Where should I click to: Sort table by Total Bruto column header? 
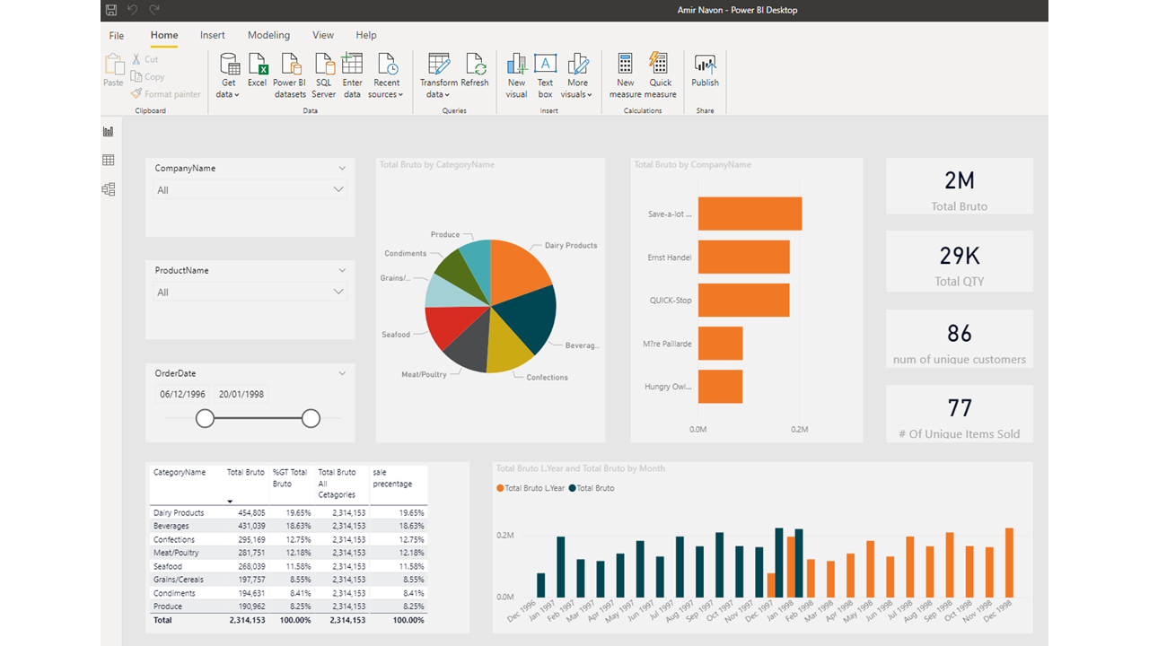[245, 472]
